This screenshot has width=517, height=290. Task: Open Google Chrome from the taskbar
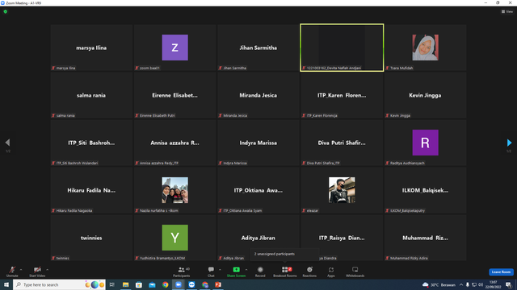(165, 284)
